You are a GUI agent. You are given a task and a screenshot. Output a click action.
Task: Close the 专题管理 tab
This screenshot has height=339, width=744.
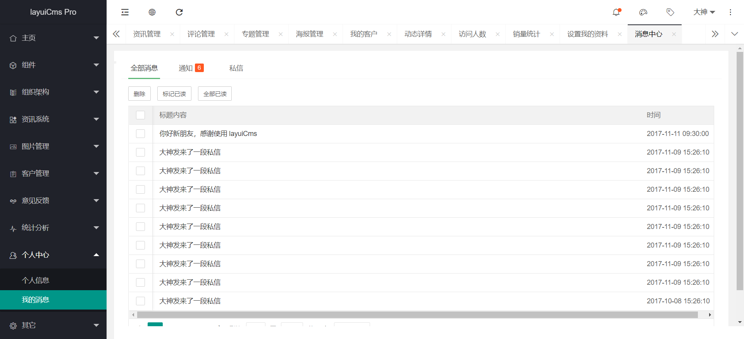(281, 34)
